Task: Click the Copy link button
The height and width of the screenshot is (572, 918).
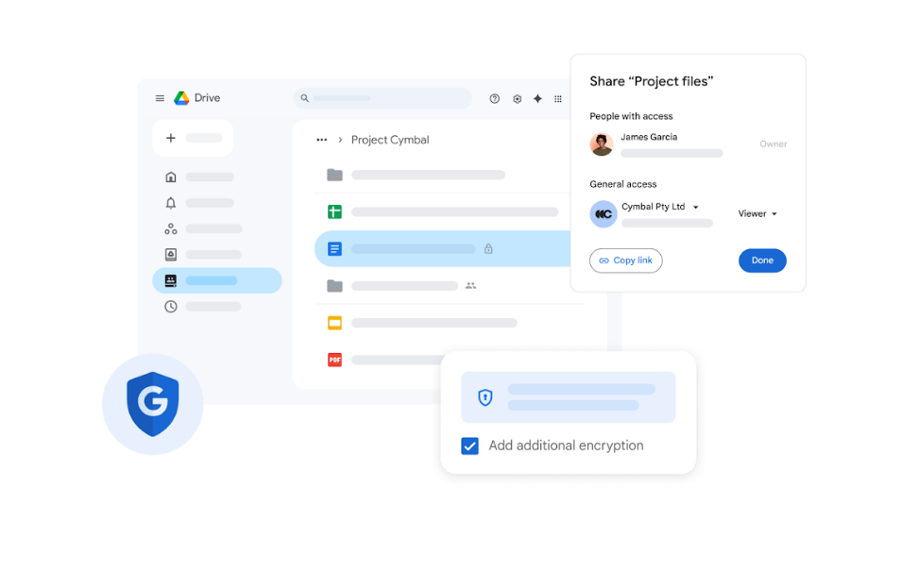Action: tap(625, 261)
